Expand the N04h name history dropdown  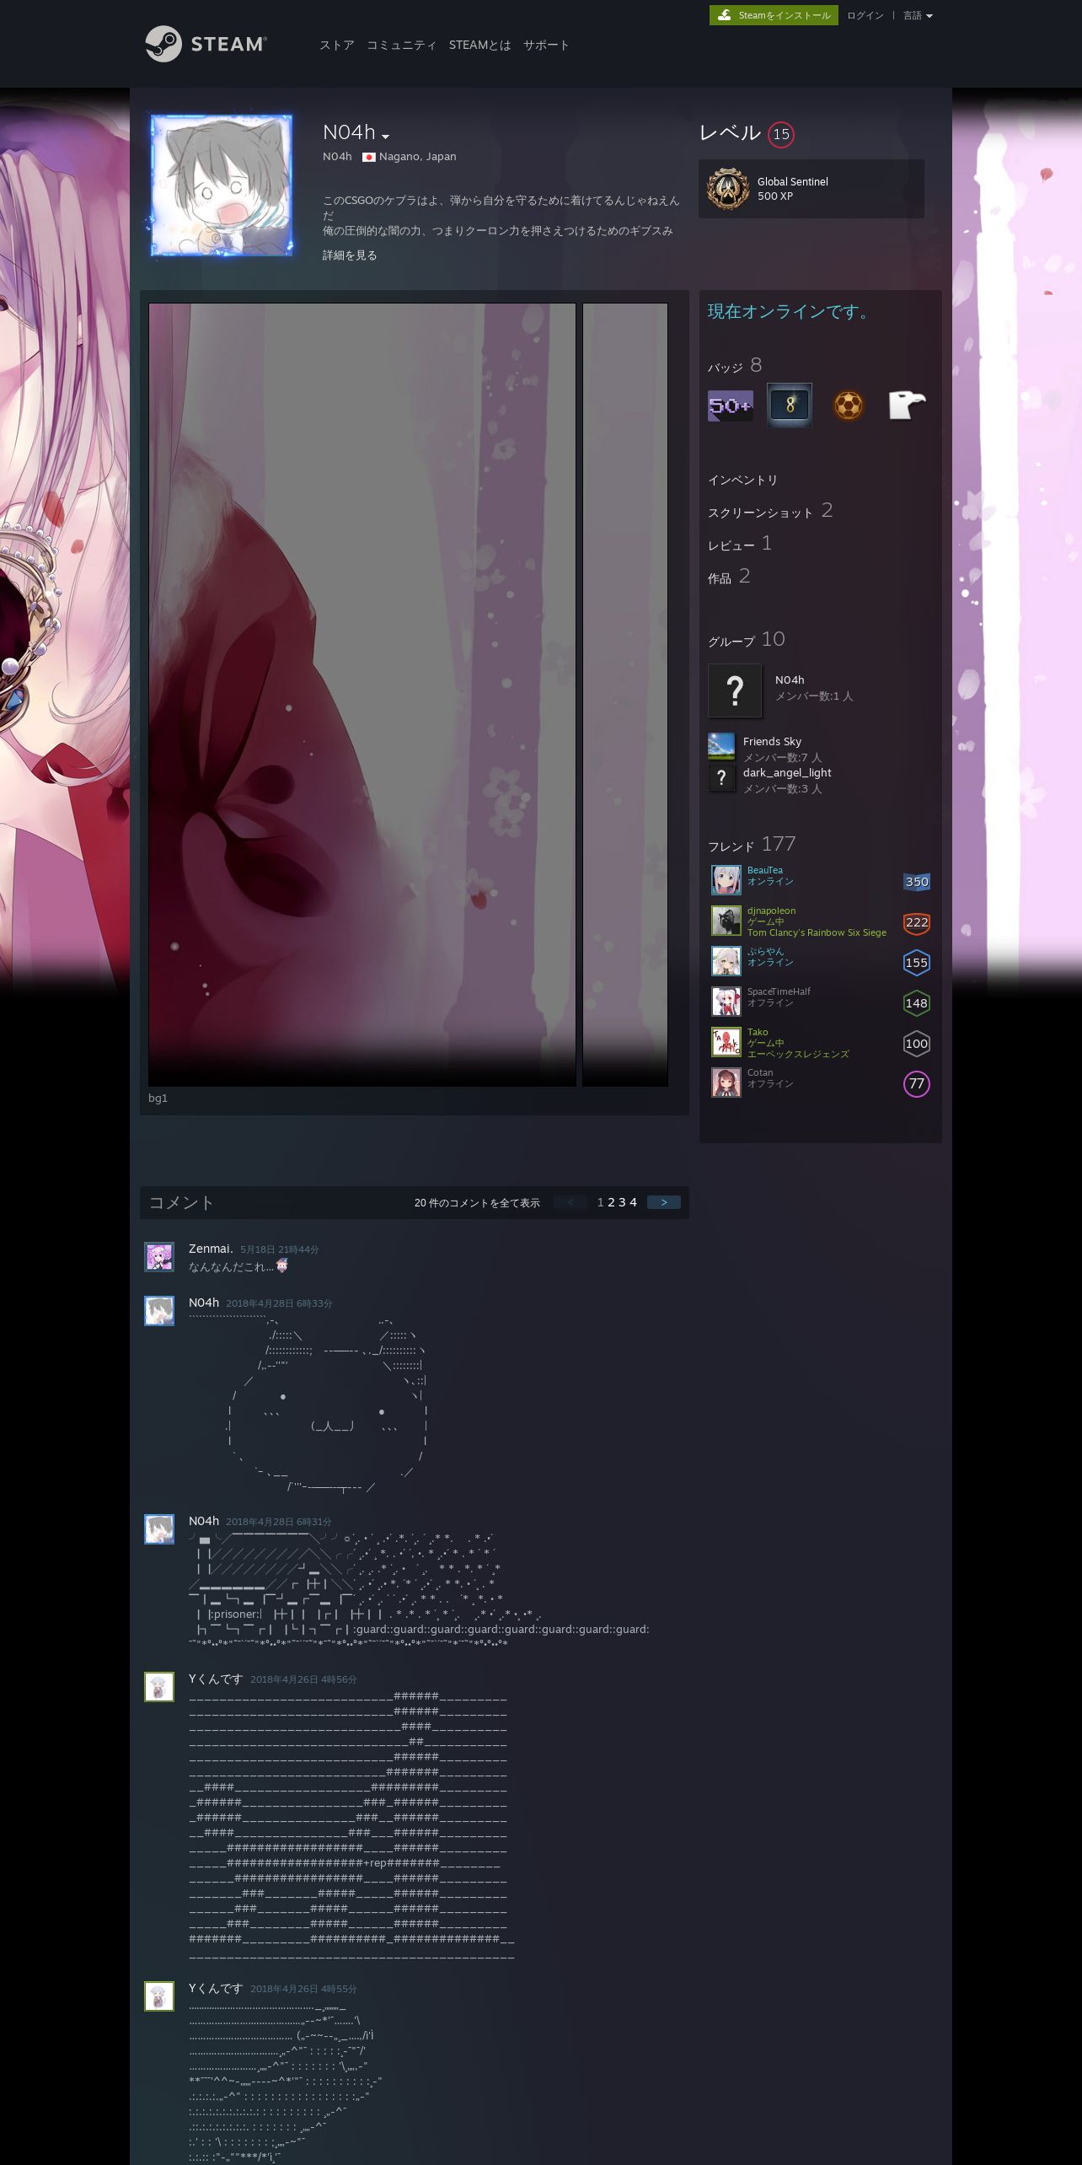385,136
